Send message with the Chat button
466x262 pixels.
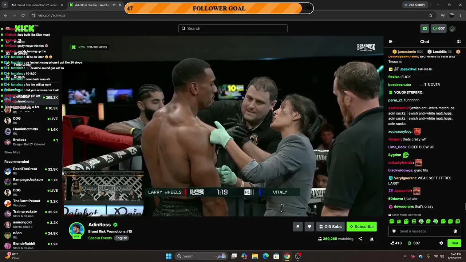pos(454,243)
